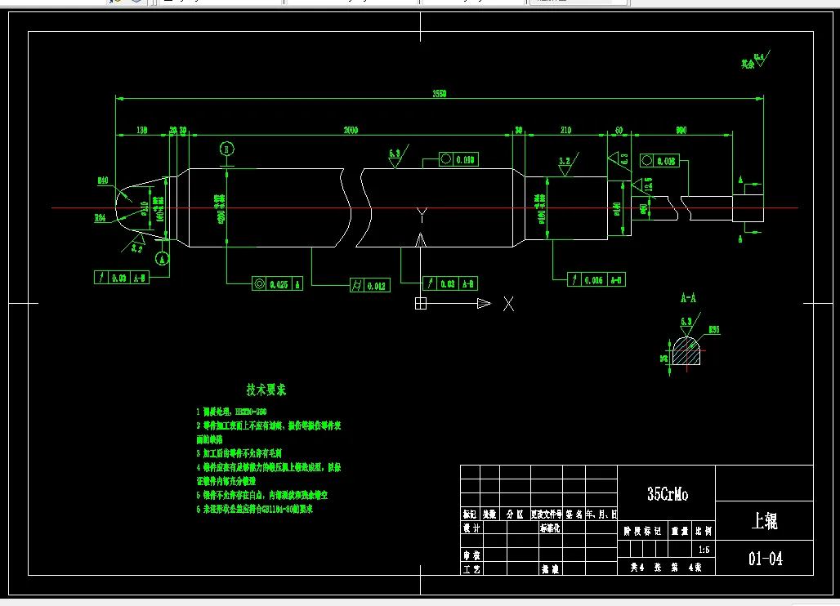Click the A-A section view label

point(688,297)
